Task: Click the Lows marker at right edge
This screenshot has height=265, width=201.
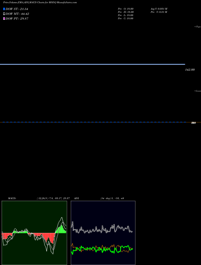Action: click(198, 91)
